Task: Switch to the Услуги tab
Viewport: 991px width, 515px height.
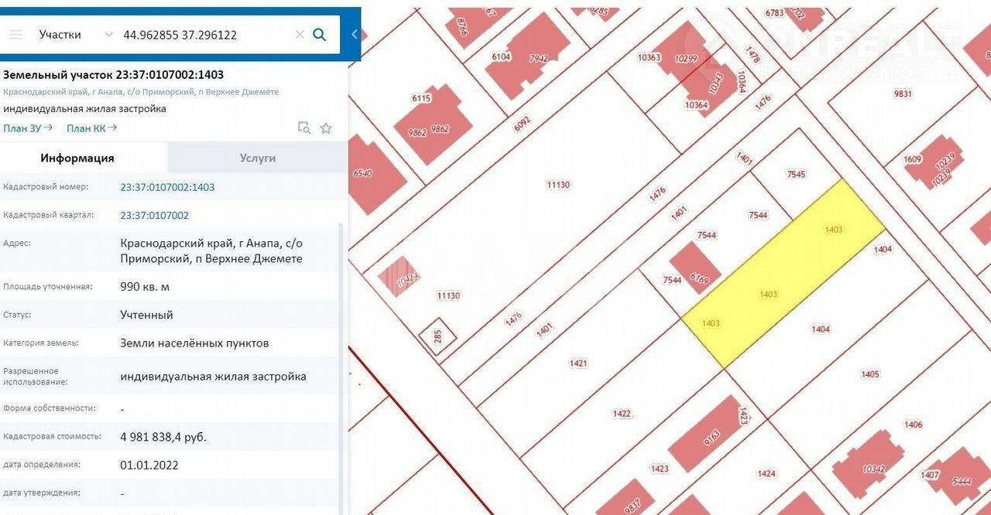Action: point(257,158)
